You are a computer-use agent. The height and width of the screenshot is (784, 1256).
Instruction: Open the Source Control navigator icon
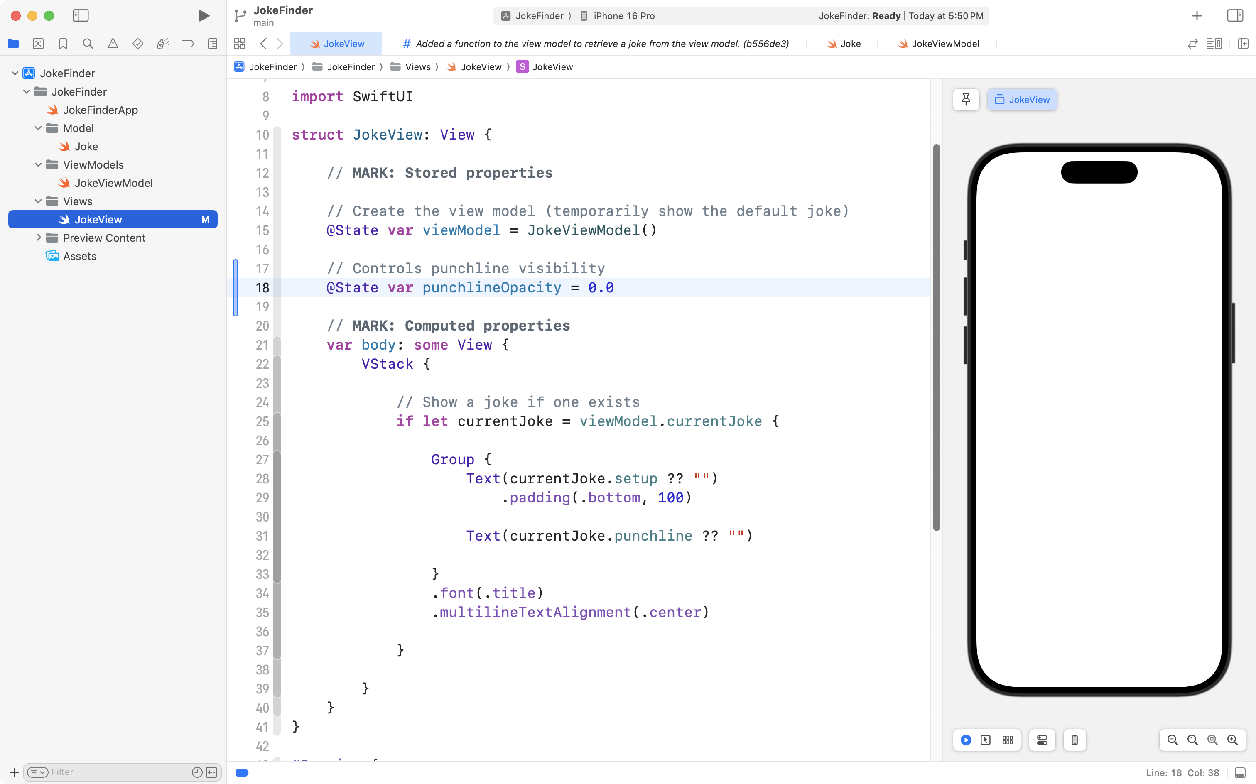click(x=38, y=44)
